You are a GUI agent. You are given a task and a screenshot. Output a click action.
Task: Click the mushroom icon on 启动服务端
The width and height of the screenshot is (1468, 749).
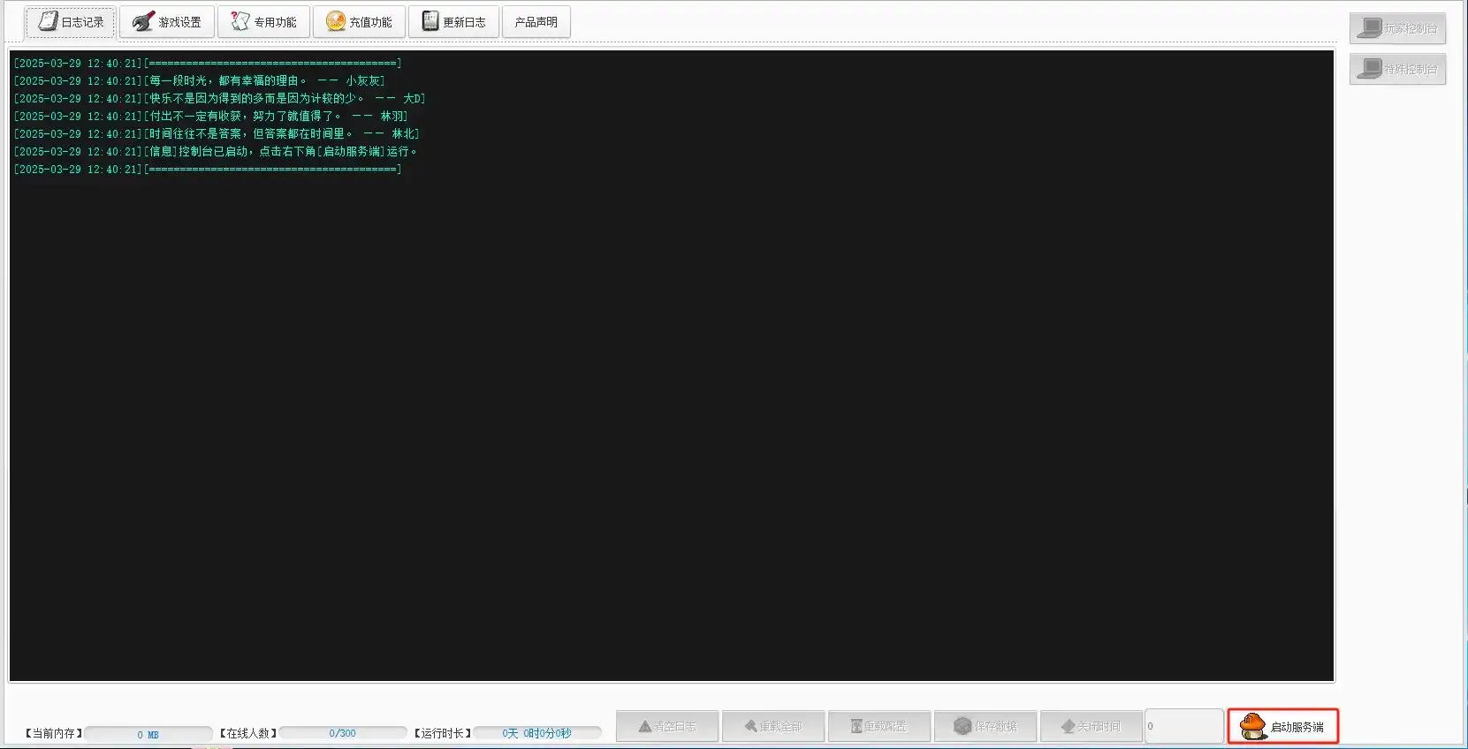coord(1252,726)
